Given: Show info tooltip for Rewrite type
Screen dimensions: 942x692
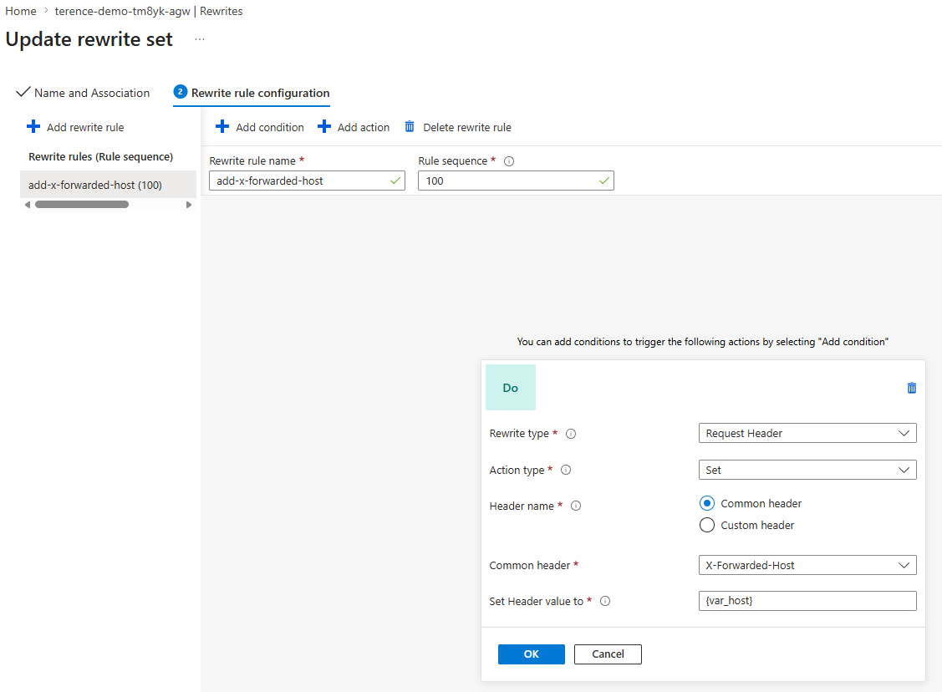Looking at the screenshot, I should click(571, 434).
